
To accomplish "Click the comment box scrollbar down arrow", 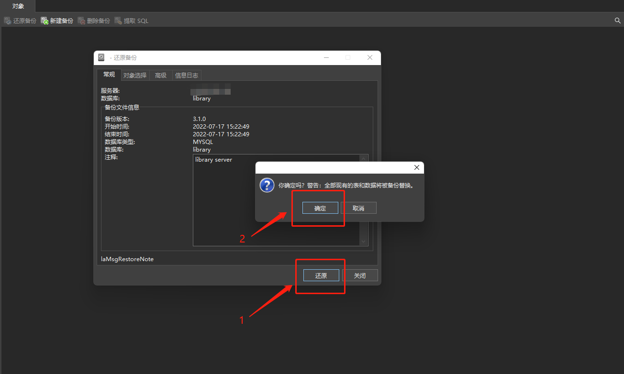I will 364,242.
